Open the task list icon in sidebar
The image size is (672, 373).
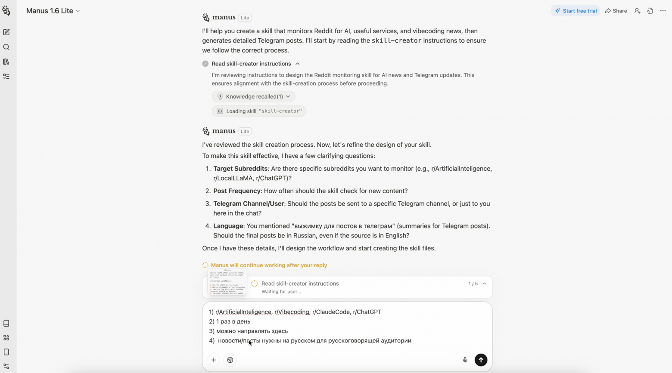click(x=6, y=76)
